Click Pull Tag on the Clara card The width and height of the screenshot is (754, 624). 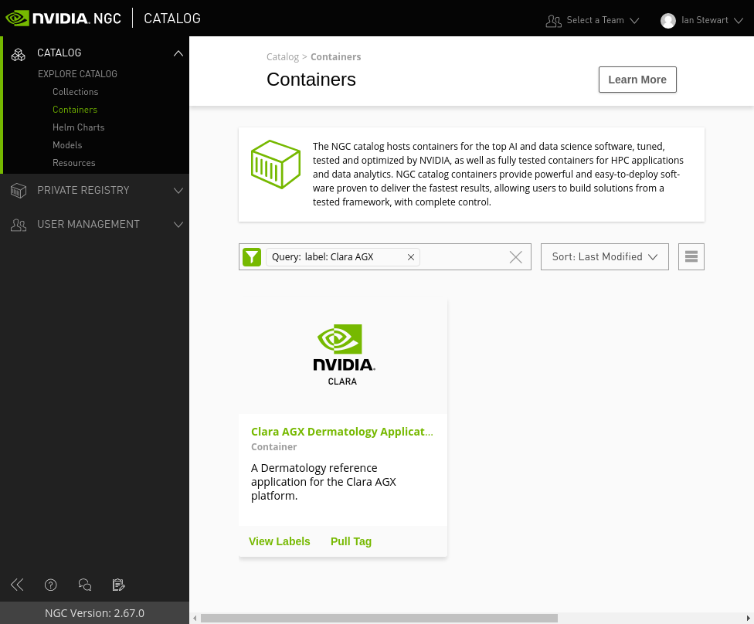click(x=351, y=541)
